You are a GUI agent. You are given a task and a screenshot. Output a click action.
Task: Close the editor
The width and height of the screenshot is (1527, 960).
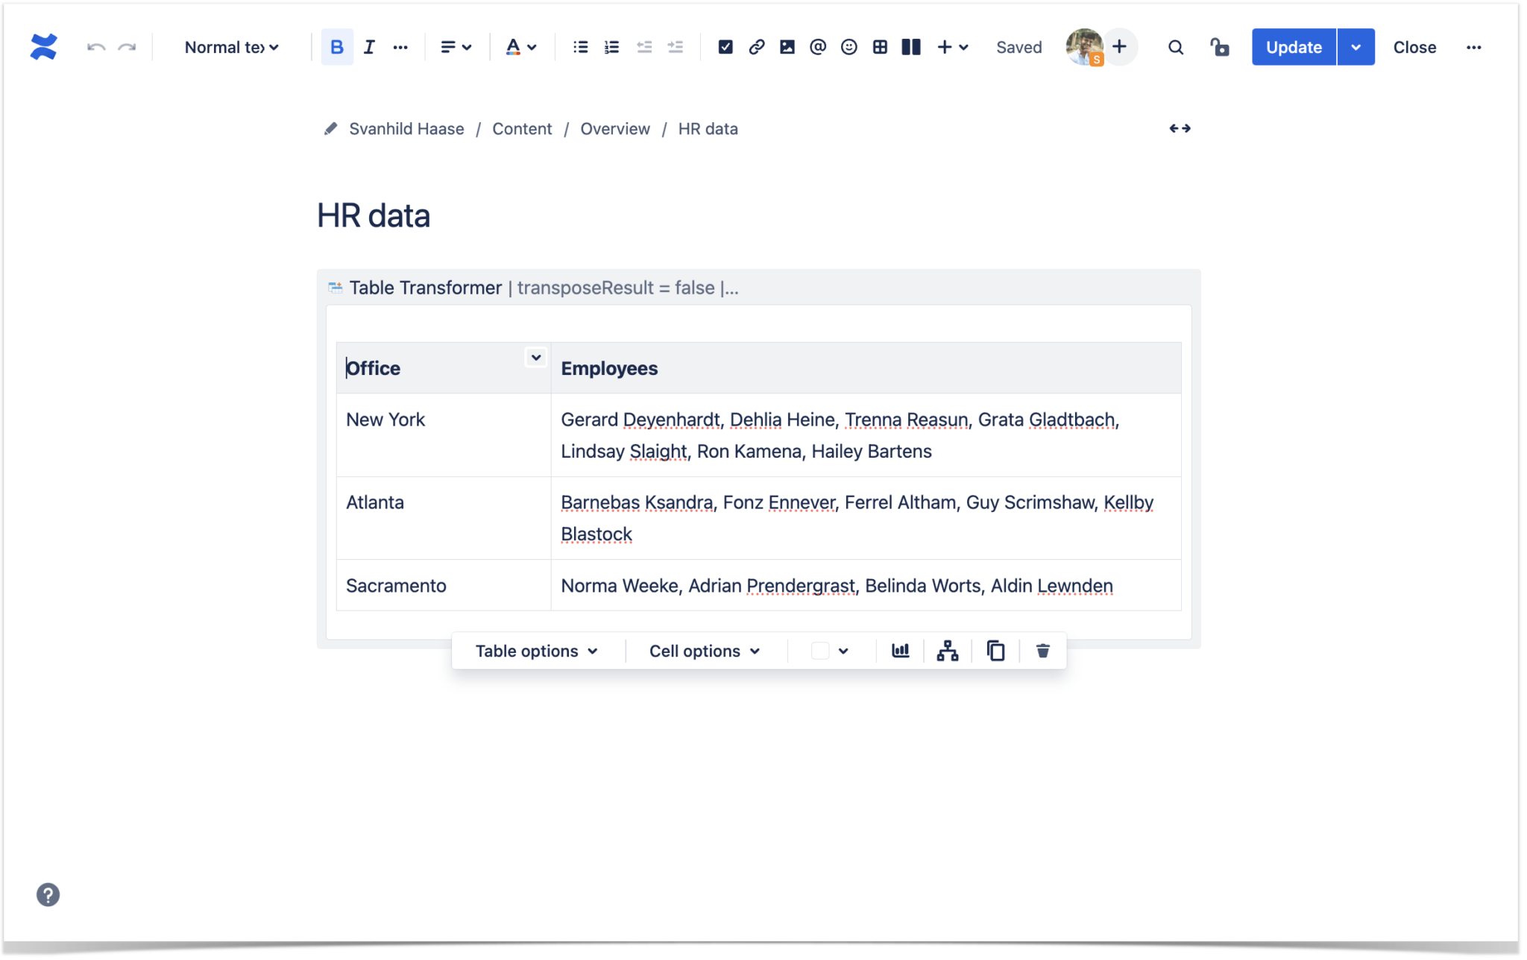[1414, 47]
